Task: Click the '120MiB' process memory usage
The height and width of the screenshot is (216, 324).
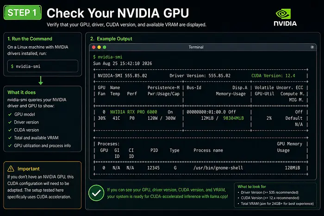Action: 293,168
